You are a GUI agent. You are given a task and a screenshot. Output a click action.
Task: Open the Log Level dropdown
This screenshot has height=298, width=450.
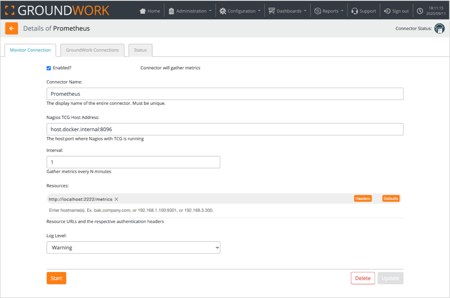coord(133,248)
